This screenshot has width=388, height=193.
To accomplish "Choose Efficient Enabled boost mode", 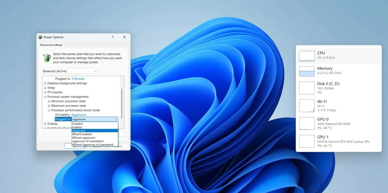I will (95, 134).
